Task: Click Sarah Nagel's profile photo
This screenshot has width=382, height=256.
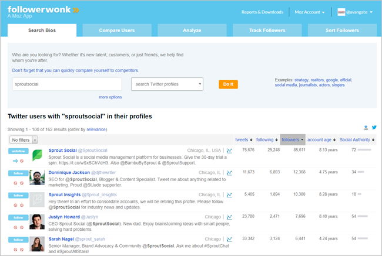Action: click(x=37, y=244)
